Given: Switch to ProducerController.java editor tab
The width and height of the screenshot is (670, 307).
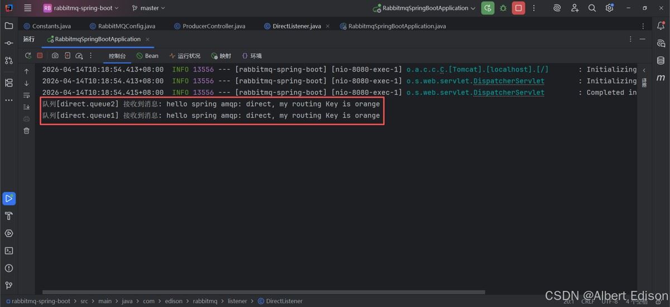Looking at the screenshot, I should pyautogui.click(x=209, y=26).
